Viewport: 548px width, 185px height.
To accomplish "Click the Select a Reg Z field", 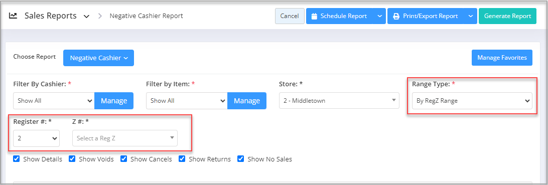I will tap(125, 138).
